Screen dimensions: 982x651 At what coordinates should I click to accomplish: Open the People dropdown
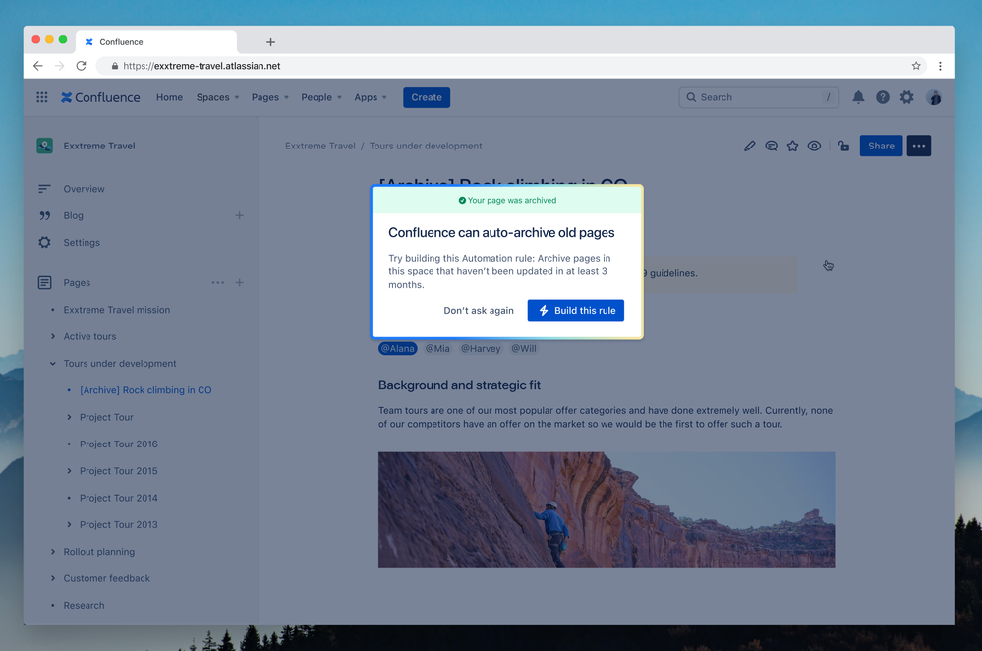point(321,97)
